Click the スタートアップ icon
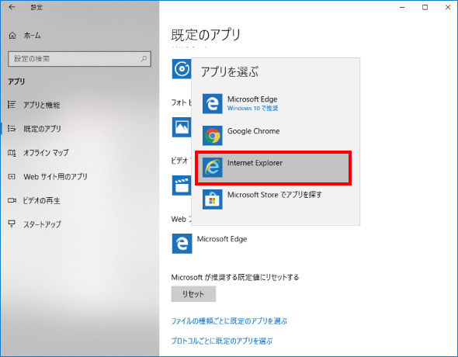Image resolution: width=458 pixels, height=357 pixels. pos(12,224)
